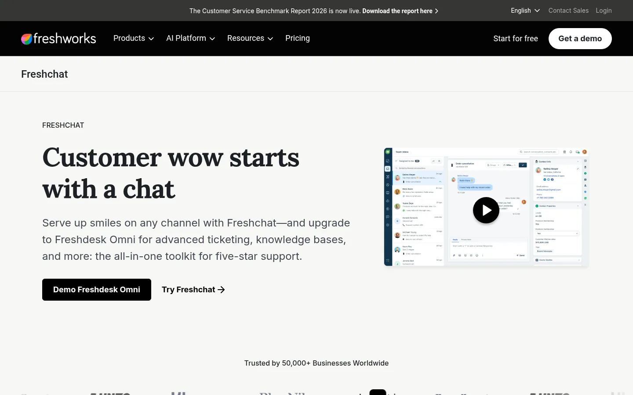The image size is (633, 395).
Task: Go to the Pricing page
Action: point(298,38)
